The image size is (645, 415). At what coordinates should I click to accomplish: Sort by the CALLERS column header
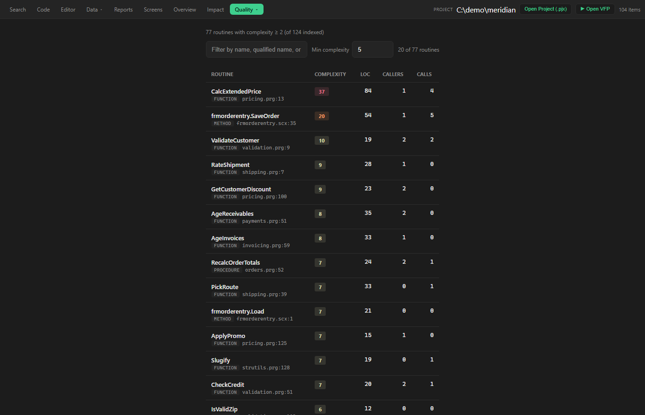(393, 74)
